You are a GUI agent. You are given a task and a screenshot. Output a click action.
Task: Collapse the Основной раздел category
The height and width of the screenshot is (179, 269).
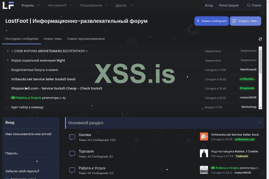pos(259,123)
